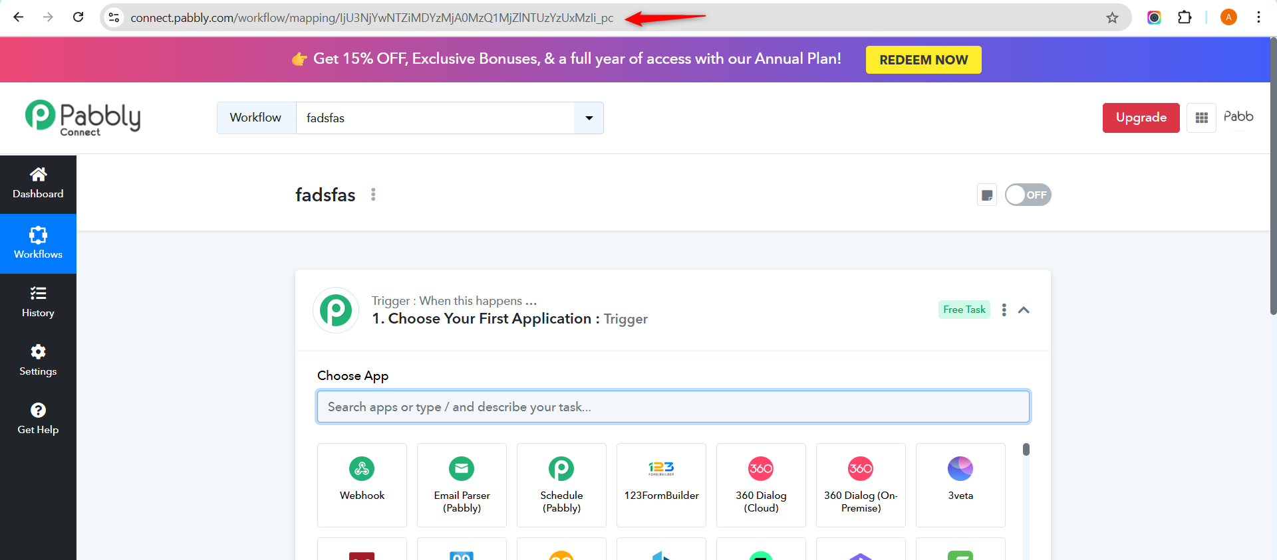The height and width of the screenshot is (560, 1277).
Task: Click the REDEEM NOW button
Action: [923, 60]
